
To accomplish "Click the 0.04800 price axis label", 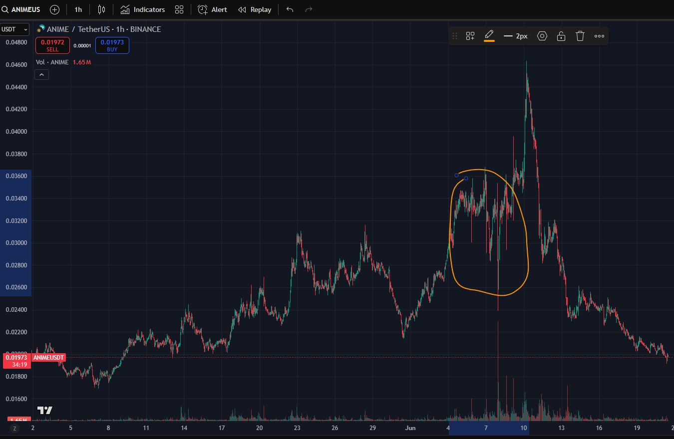I will point(16,42).
